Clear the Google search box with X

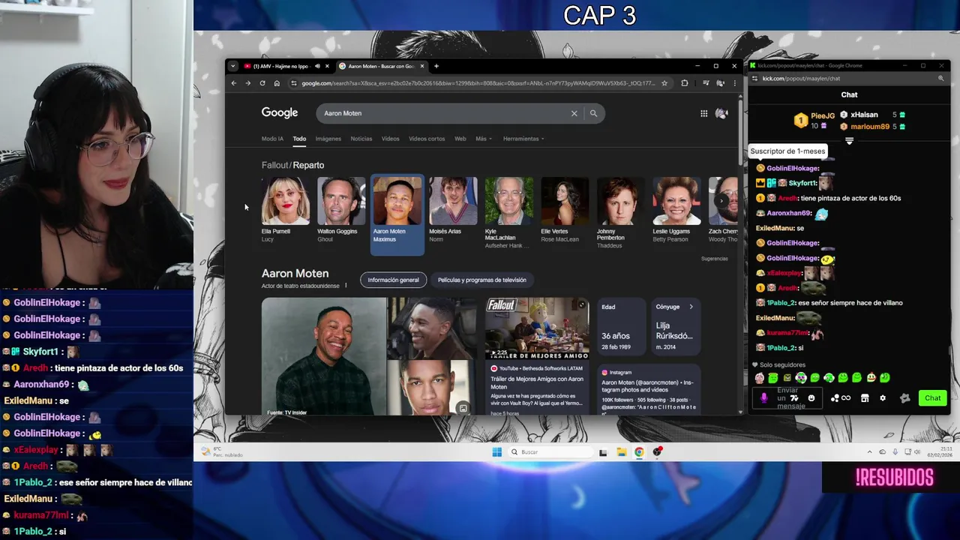574,113
